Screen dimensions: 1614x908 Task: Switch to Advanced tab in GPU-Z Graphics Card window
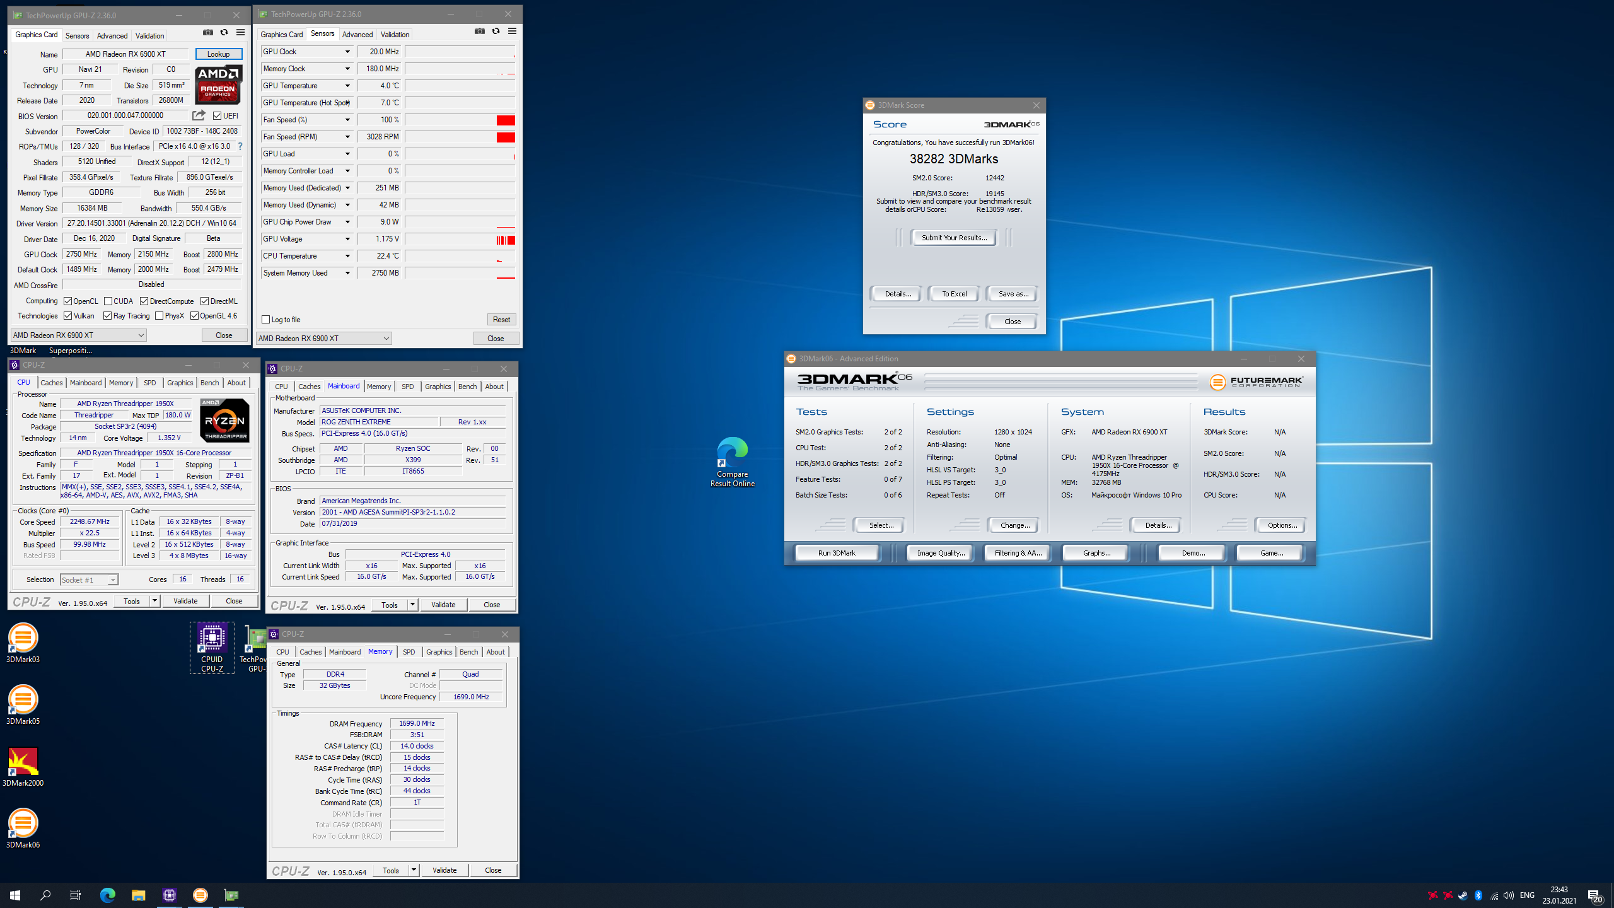coord(112,36)
